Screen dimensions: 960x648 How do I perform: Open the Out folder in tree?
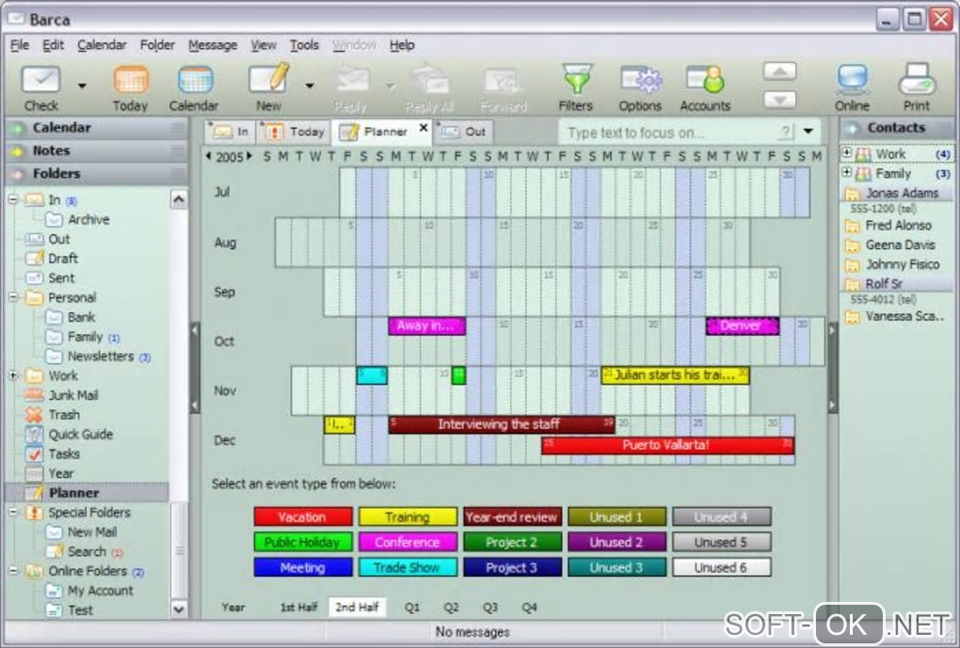[x=58, y=239]
